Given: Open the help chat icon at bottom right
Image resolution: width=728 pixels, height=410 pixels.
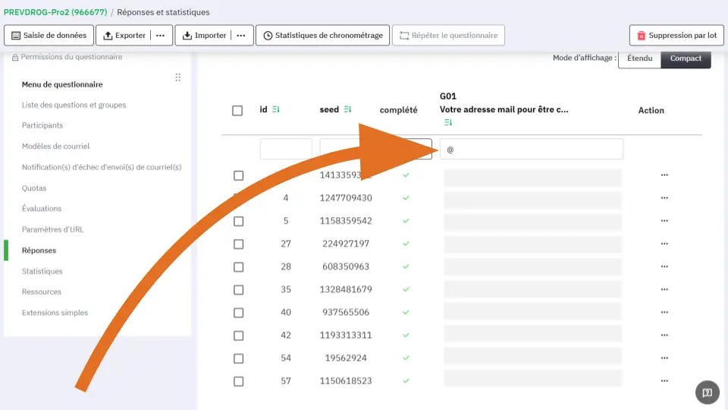Looking at the screenshot, I should pyautogui.click(x=707, y=393).
